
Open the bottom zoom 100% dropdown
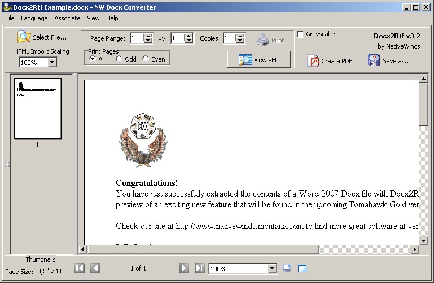point(273,268)
